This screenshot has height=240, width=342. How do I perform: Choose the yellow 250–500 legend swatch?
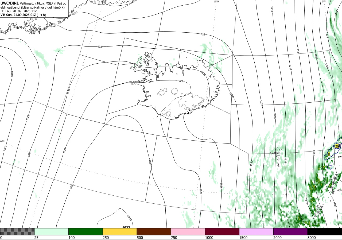[x=120, y=231]
